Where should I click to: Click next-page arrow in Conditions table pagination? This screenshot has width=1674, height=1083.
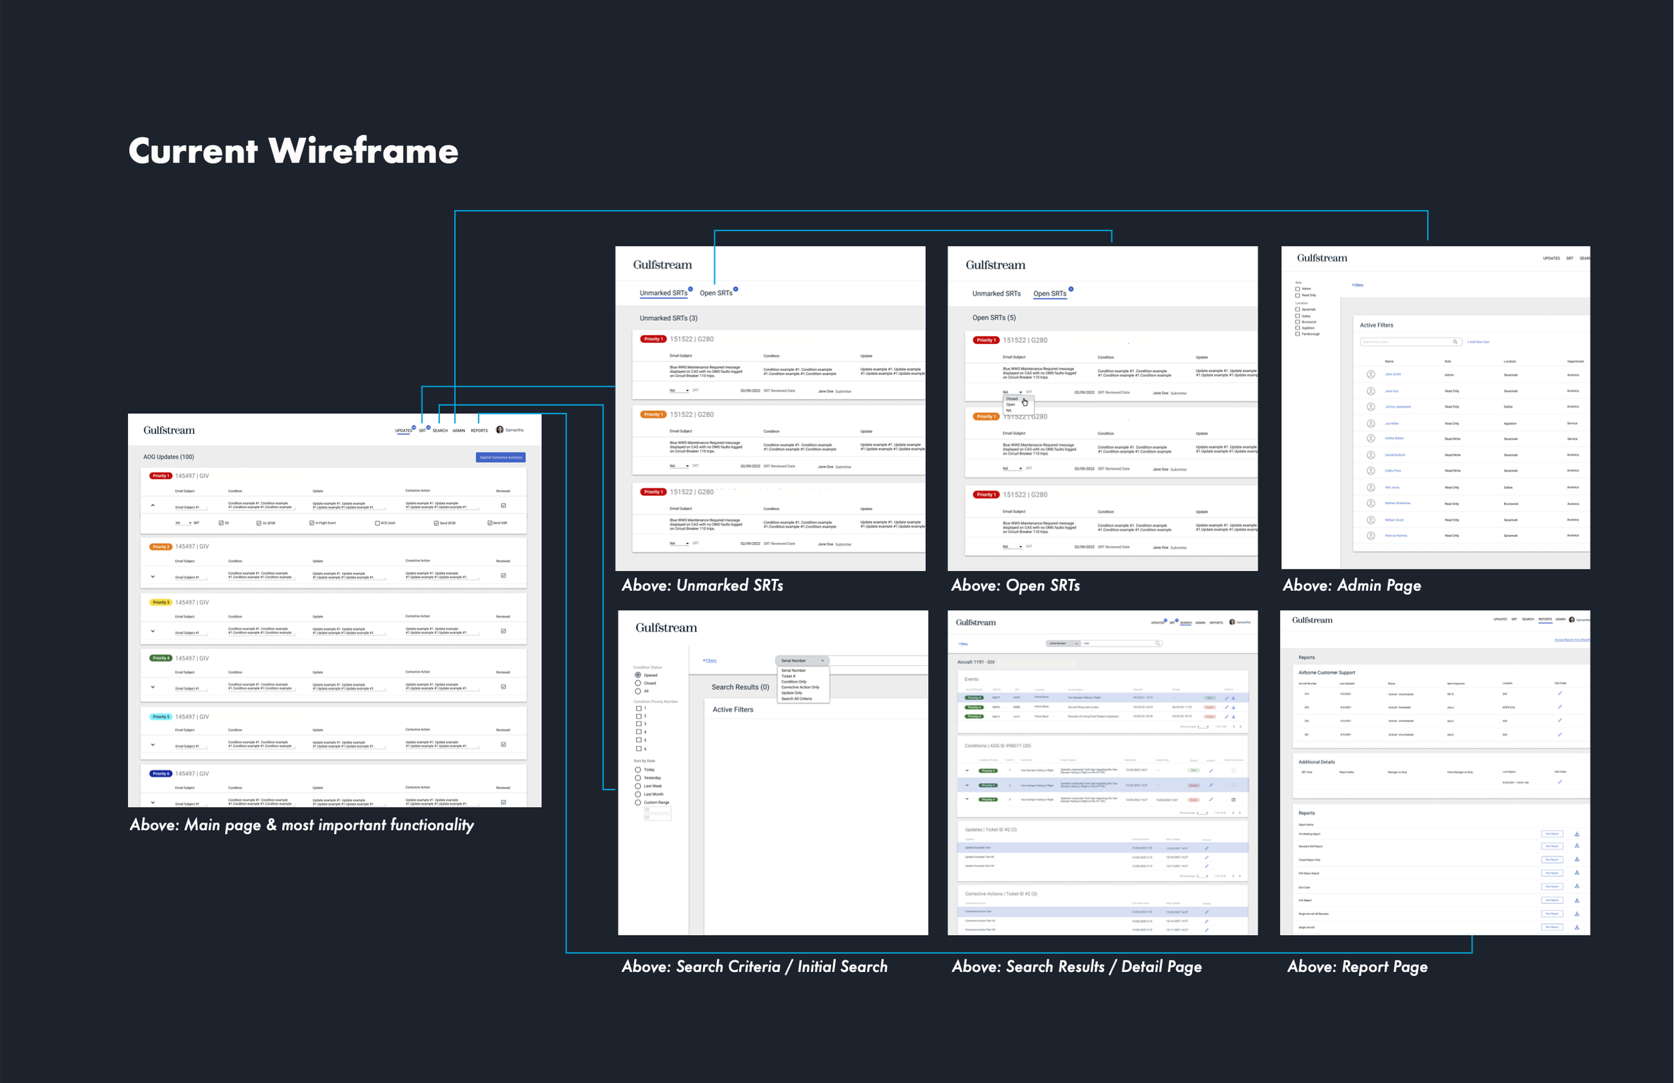point(1240,813)
